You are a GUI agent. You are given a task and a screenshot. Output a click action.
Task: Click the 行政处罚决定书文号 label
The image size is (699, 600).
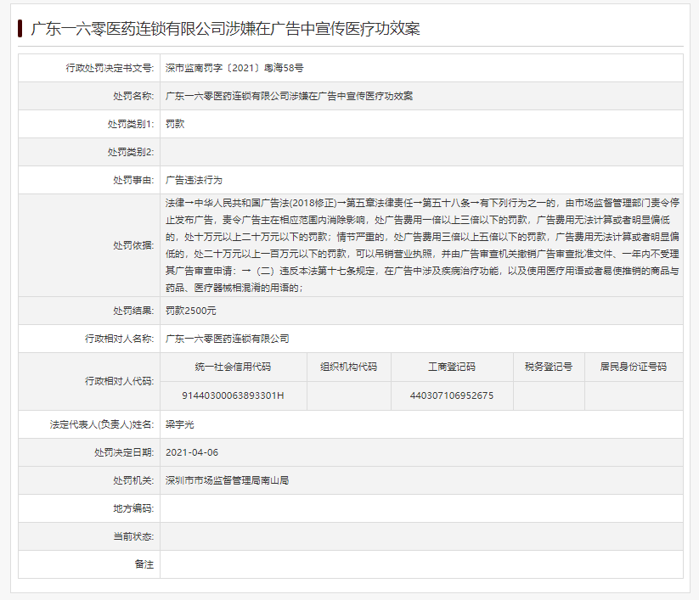[110, 68]
